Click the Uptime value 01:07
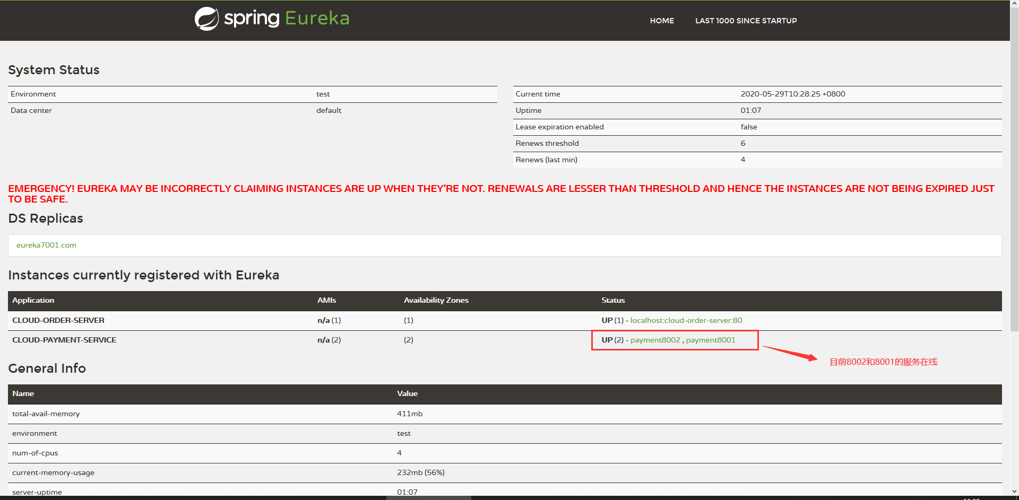 (750, 110)
